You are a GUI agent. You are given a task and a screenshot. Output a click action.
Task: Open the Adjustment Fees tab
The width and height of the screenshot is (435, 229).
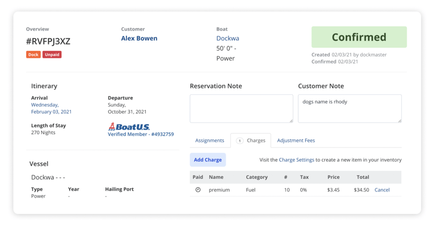click(296, 141)
